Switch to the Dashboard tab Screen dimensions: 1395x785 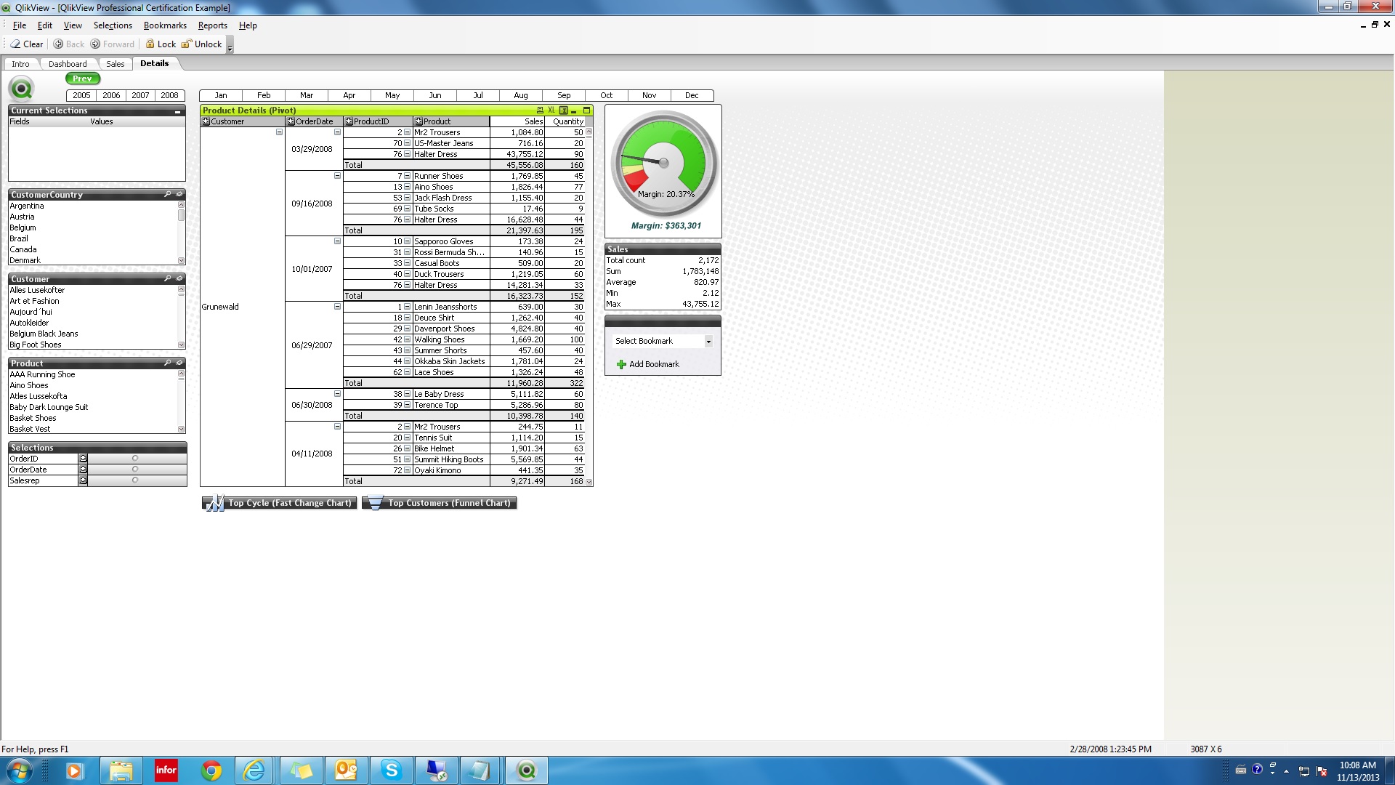(68, 64)
